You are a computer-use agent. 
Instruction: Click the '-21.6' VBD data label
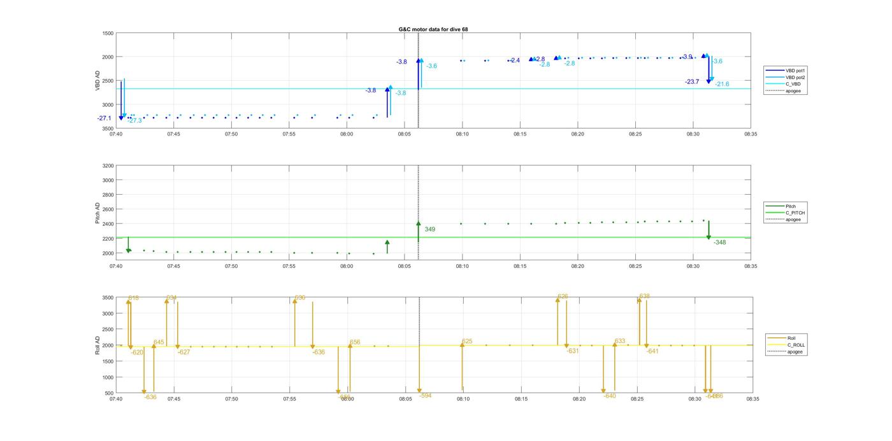point(722,84)
